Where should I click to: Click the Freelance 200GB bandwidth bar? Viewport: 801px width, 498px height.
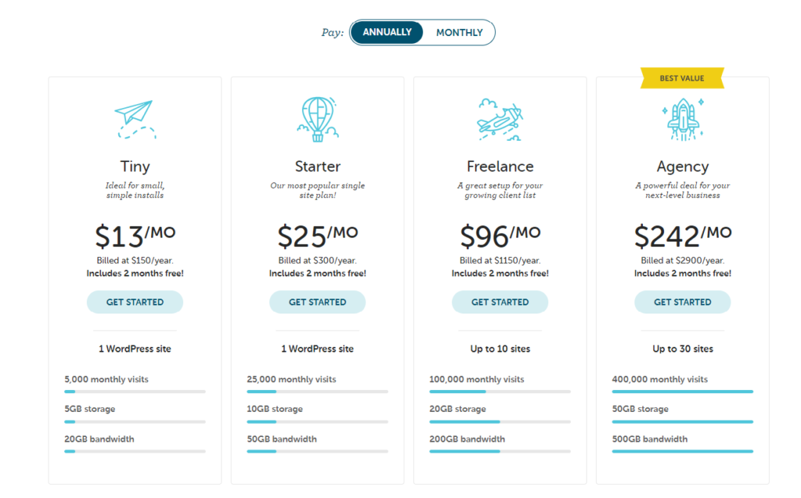[500, 451]
